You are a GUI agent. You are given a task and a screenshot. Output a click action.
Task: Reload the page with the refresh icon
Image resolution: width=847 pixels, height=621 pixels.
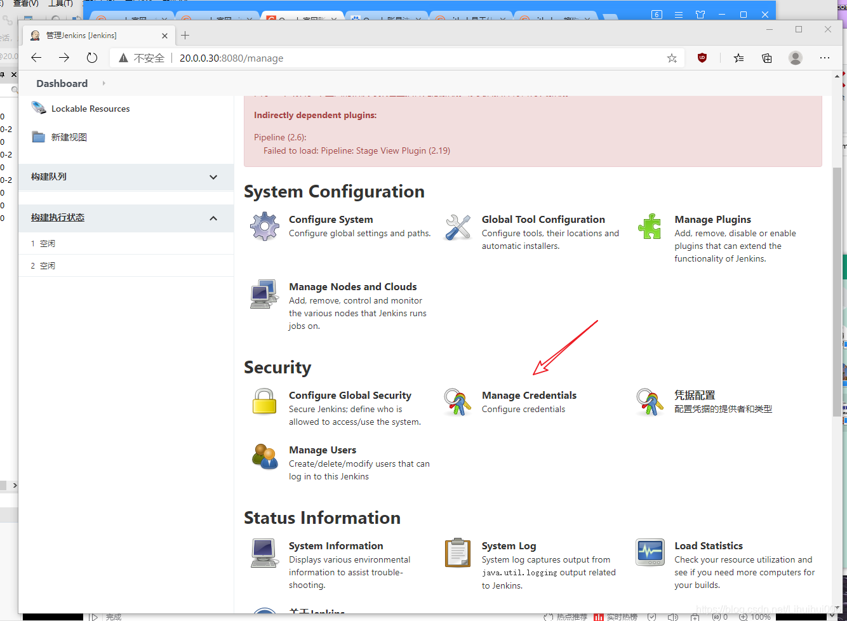[x=92, y=58]
